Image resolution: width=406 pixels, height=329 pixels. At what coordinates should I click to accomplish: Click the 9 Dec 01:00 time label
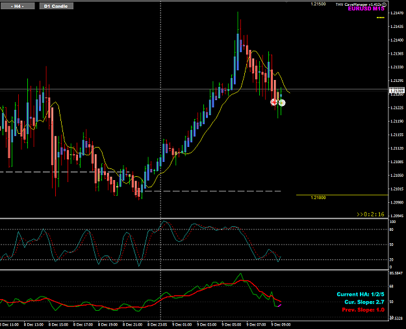[182, 324]
